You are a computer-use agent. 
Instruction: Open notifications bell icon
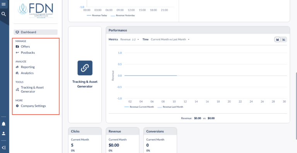tap(3, 124)
